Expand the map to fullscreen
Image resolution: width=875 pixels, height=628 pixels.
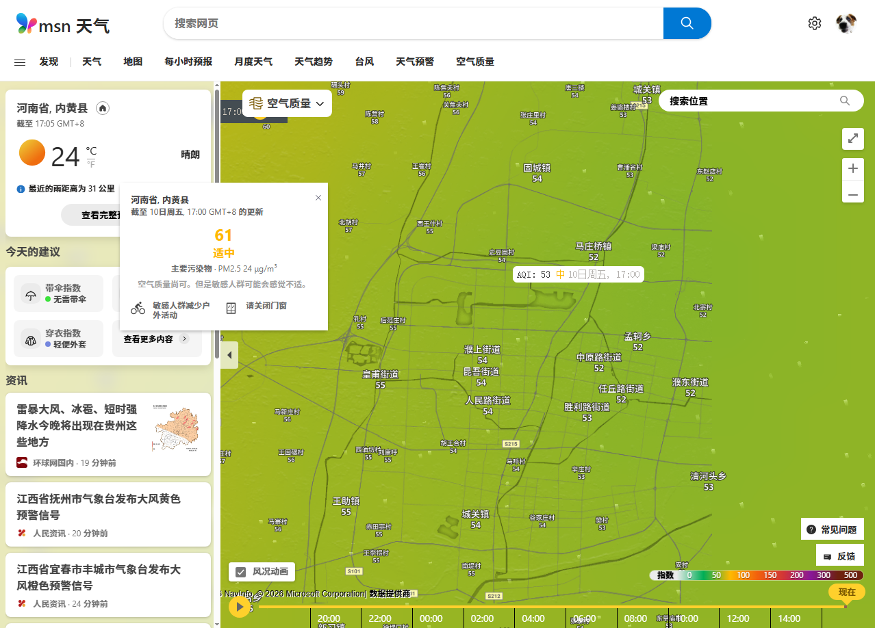852,138
